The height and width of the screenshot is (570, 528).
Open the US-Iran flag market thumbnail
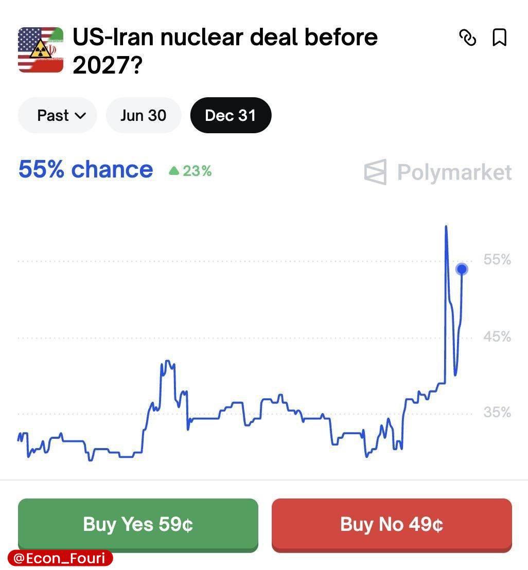tap(41, 49)
